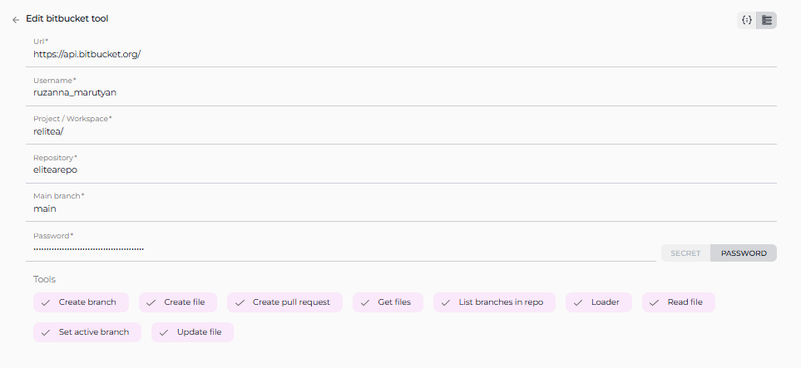Click the Tools section label
The height and width of the screenshot is (368, 801).
pyautogui.click(x=44, y=279)
